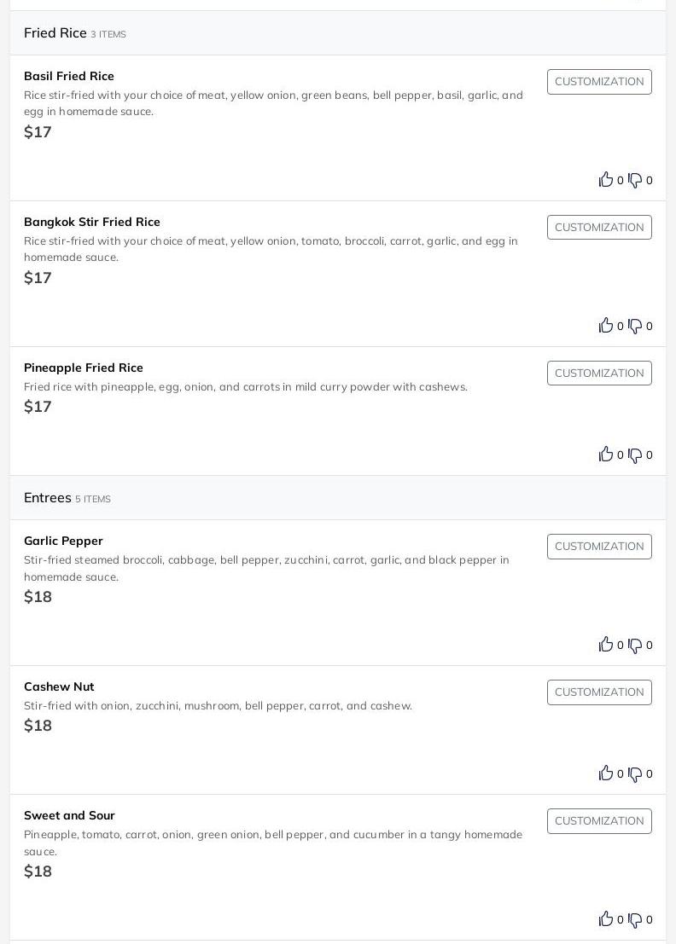The height and width of the screenshot is (944, 676).
Task: Thumbs down Basil Fried Rice
Action: coord(635,180)
